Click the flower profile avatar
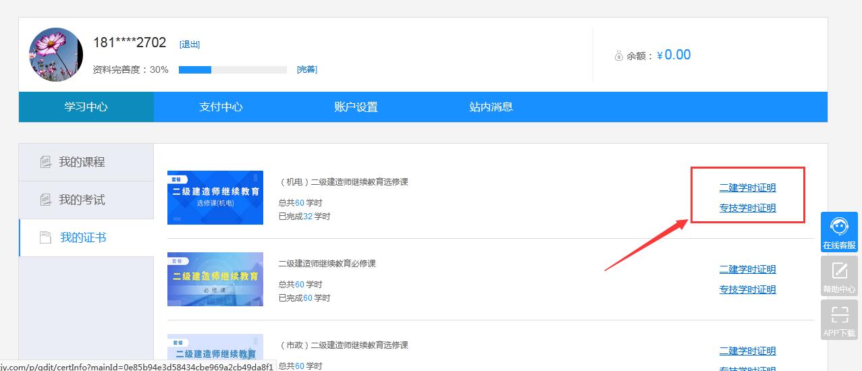The width and height of the screenshot is (862, 371). (56, 55)
